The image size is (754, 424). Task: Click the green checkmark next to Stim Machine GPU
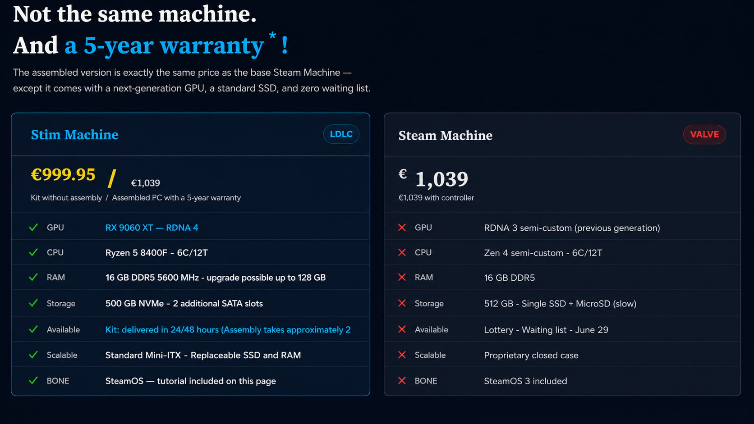tap(33, 228)
